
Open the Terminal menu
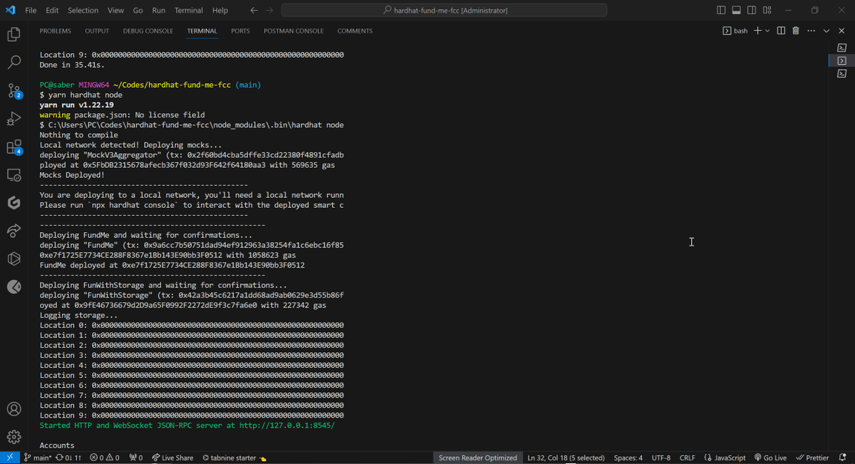pos(189,10)
